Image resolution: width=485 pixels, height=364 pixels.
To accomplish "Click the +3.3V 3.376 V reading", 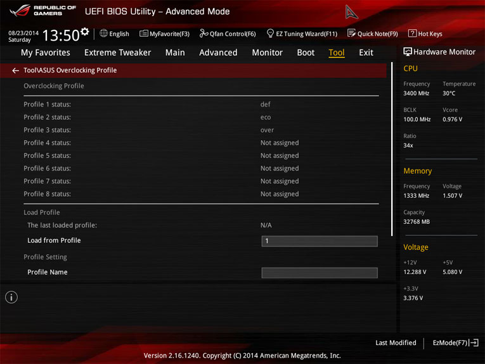I will pyautogui.click(x=413, y=298).
